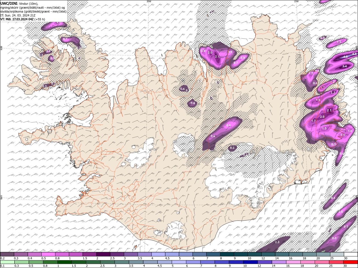The width and height of the screenshot is (358, 268).
Task: Pick the pale pink 16 rain legend swatch
Action: pos(293,262)
